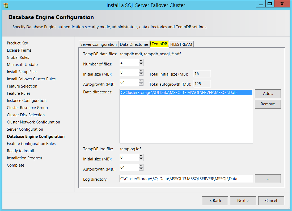The image size is (292, 211).
Task: Click the Log directory path field
Action: 186,179
